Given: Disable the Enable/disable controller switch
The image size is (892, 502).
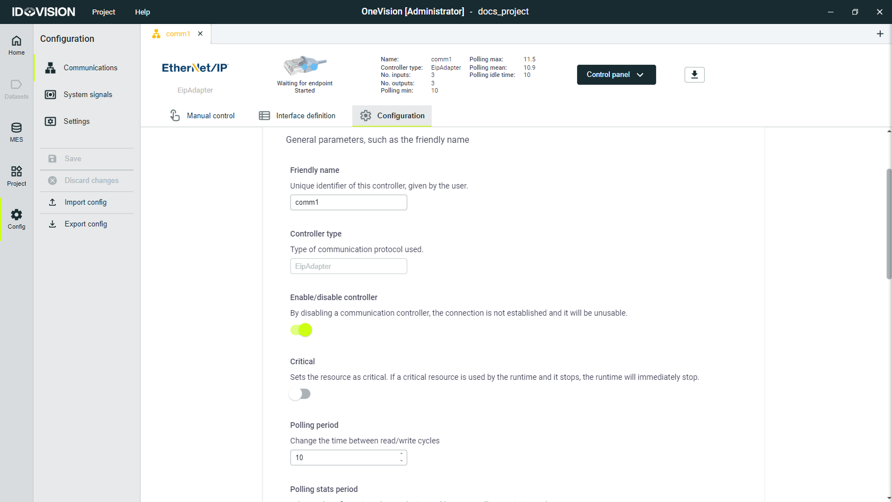Looking at the screenshot, I should [301, 330].
